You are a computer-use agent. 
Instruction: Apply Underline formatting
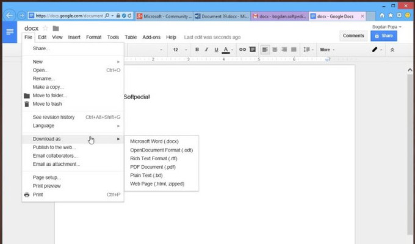tap(216, 50)
